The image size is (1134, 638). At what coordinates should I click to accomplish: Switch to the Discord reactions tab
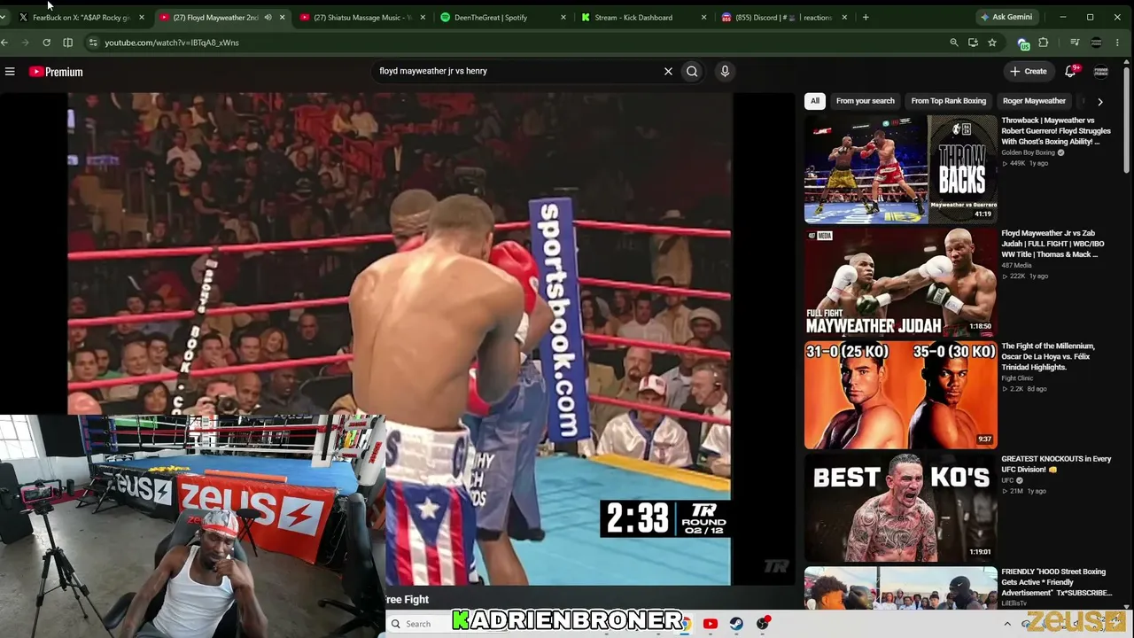(784, 17)
